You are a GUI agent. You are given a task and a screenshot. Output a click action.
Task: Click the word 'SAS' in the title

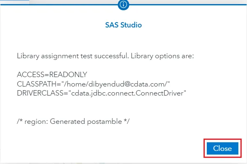[x=112, y=25]
